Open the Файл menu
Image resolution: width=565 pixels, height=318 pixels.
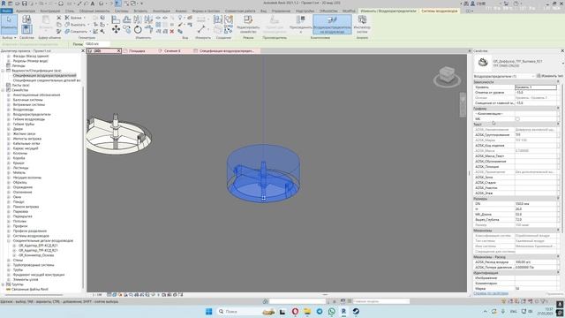(6, 11)
